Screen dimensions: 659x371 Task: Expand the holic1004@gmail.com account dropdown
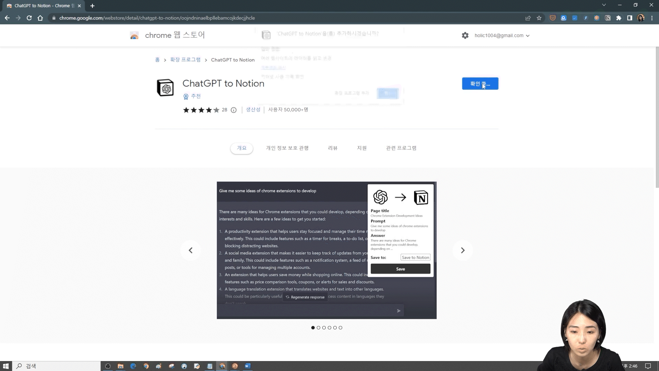coord(502,35)
